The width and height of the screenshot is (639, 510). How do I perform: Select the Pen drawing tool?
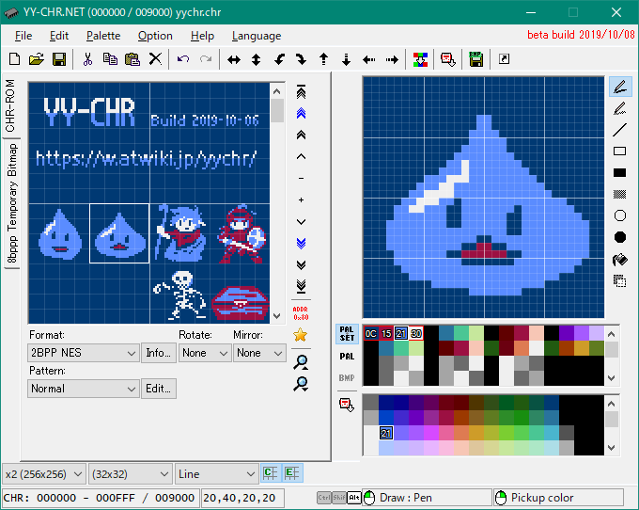[x=620, y=87]
